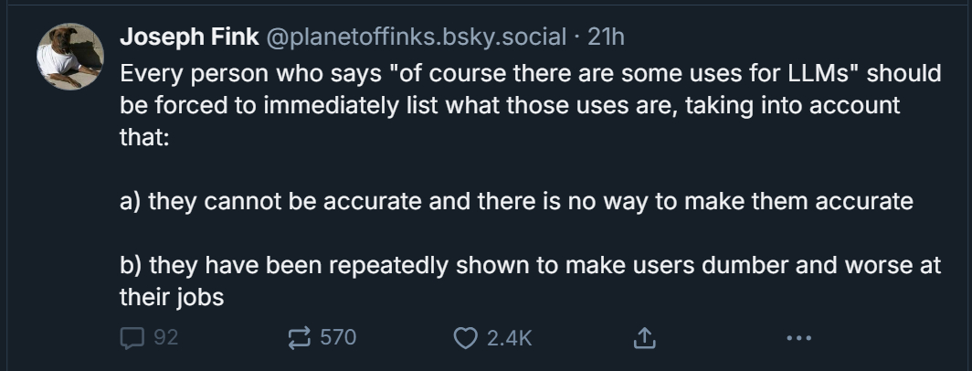
Task: Click "their jobs" on the last text line
Action: (x=172, y=296)
